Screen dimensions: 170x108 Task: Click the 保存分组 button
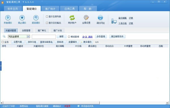coord(32,42)
